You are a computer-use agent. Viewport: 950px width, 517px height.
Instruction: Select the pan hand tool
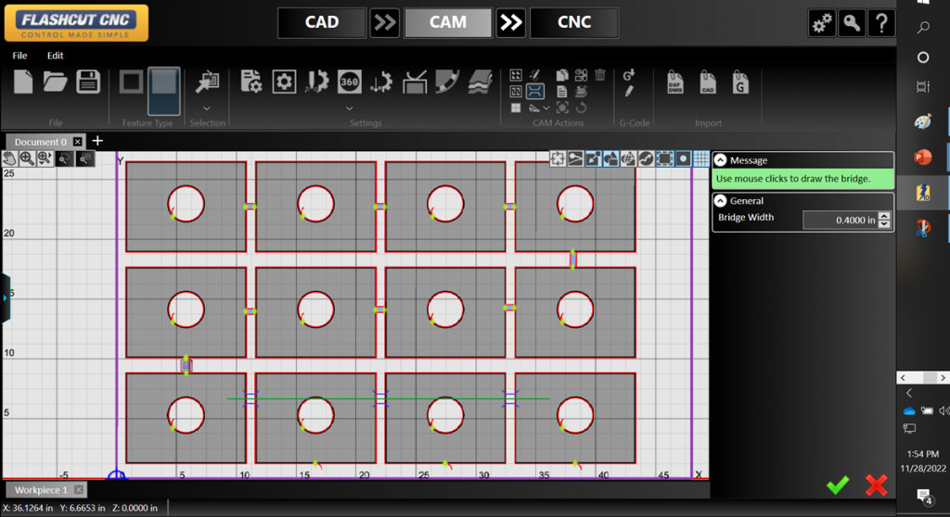(x=10, y=158)
